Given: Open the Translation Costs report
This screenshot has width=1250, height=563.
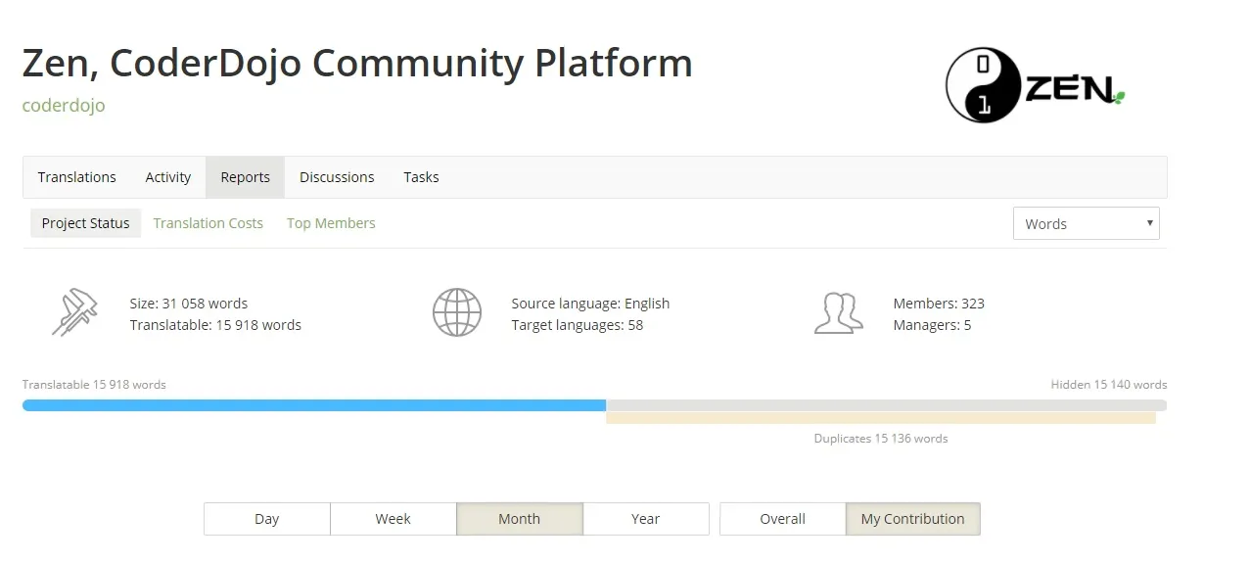Looking at the screenshot, I should 208,223.
